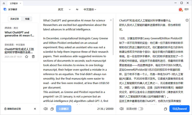192x115 pixels.
Task: Open history translation 'ChatGPT和生成式人工智'
Action: pos(19,51)
